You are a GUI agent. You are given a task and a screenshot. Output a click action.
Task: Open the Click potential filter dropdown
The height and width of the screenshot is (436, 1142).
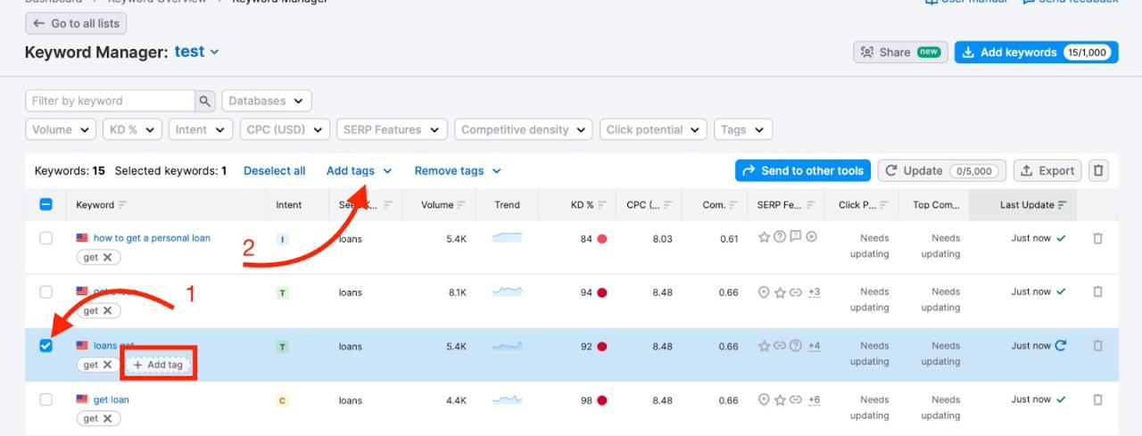pyautogui.click(x=653, y=129)
